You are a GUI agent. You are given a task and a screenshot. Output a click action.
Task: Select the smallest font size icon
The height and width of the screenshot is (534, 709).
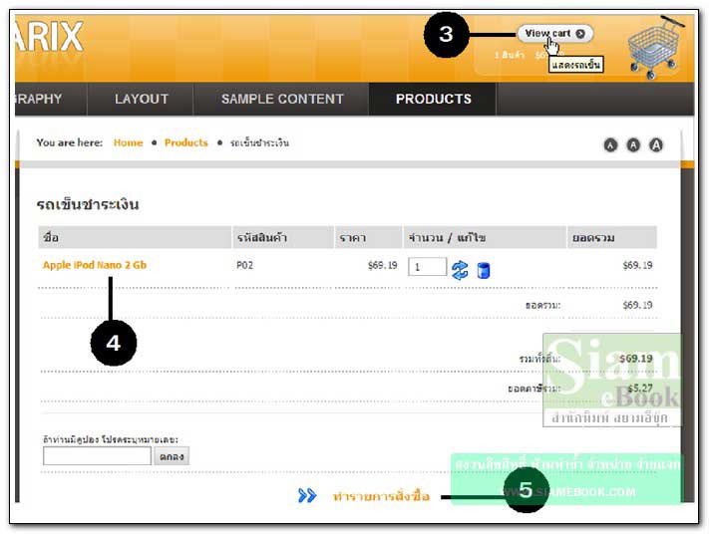click(610, 145)
